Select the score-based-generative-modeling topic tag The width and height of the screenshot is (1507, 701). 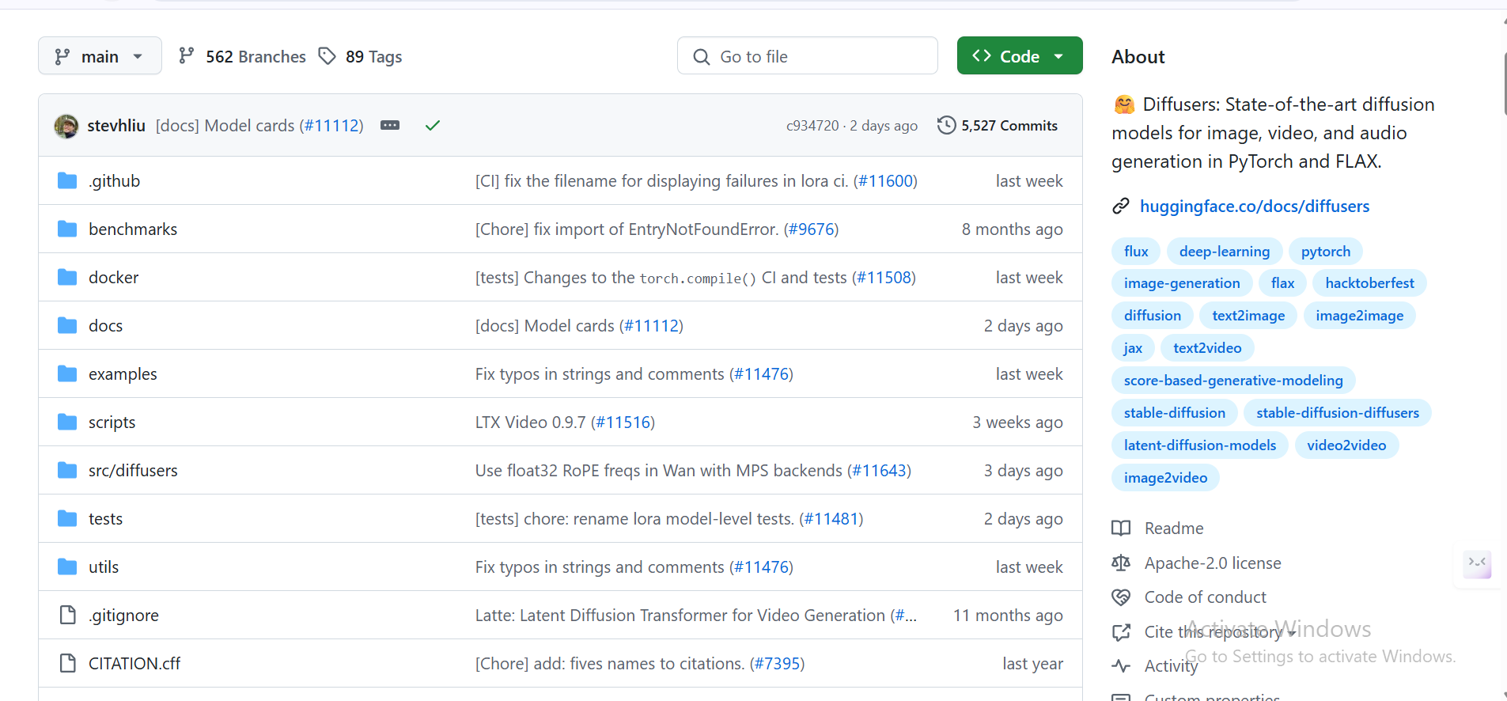(x=1233, y=381)
